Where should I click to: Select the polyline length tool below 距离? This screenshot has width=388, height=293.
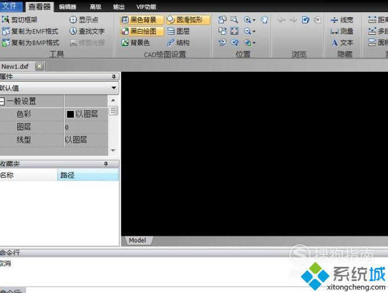[378, 31]
